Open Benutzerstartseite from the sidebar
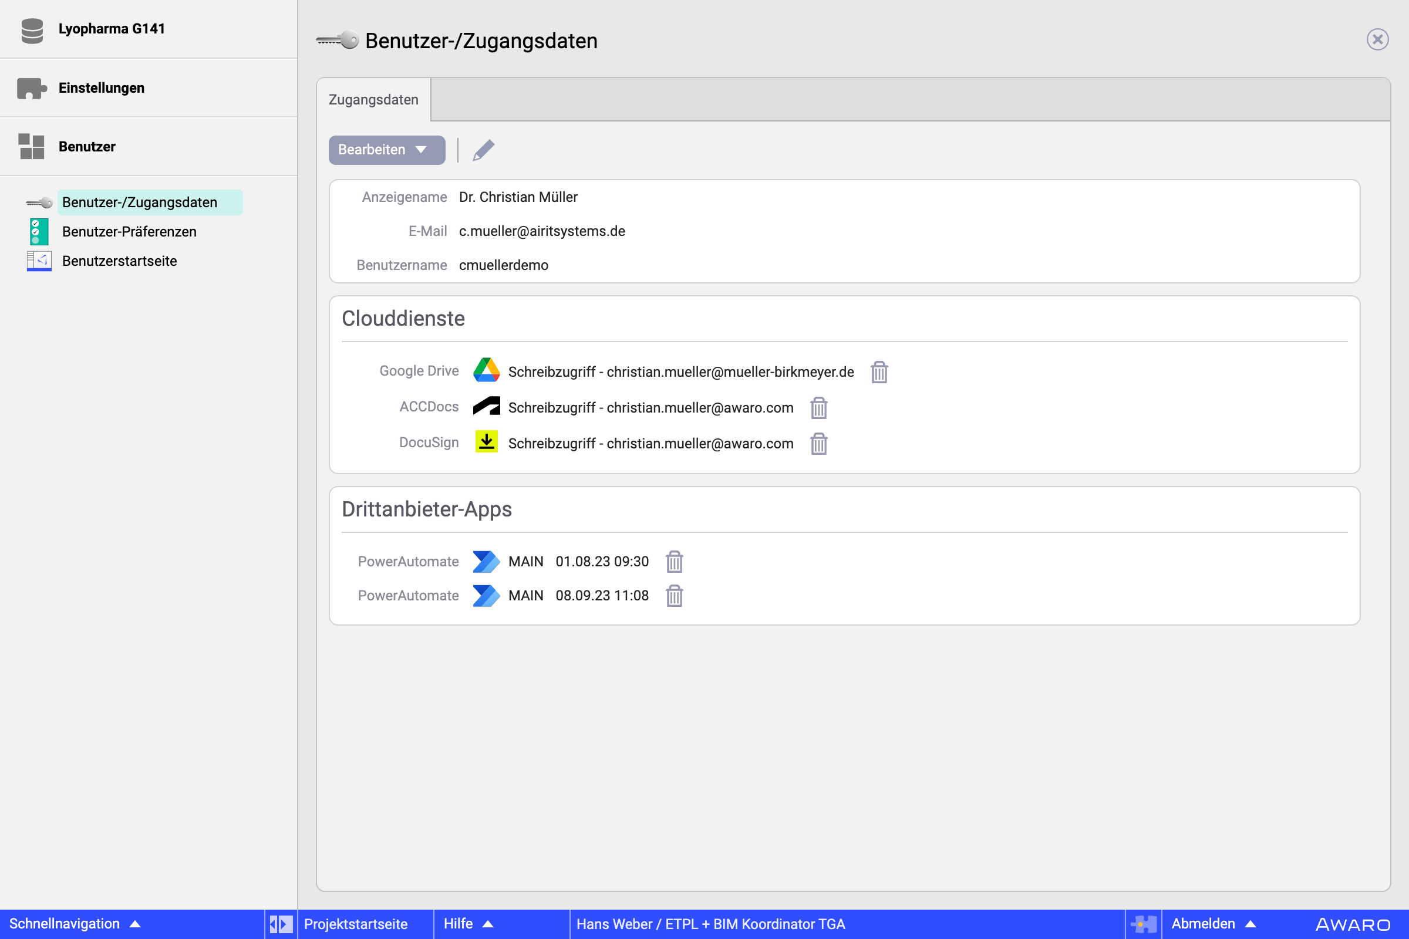 tap(119, 261)
